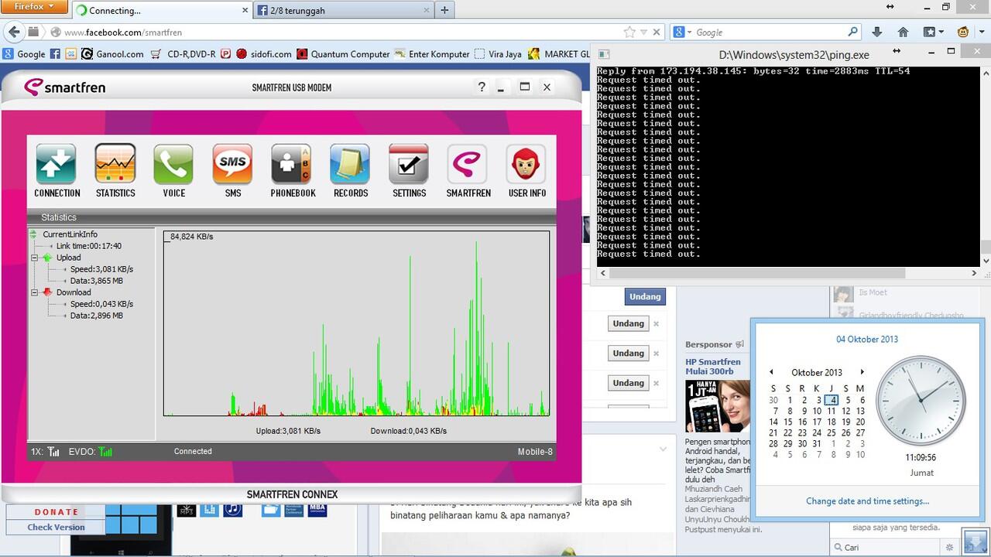This screenshot has width=991, height=557.
Task: Bookmark this page with the star icon
Action: tap(629, 32)
